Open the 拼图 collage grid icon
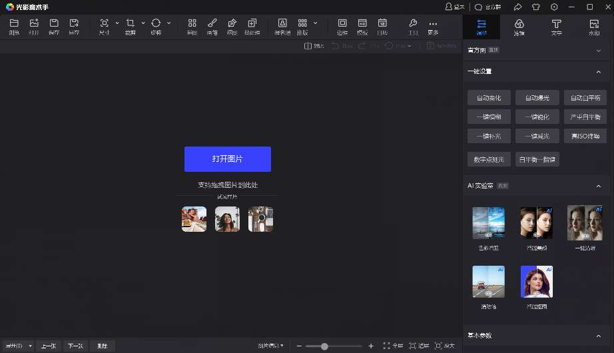Viewport: 614px width, 353px height. [192, 23]
